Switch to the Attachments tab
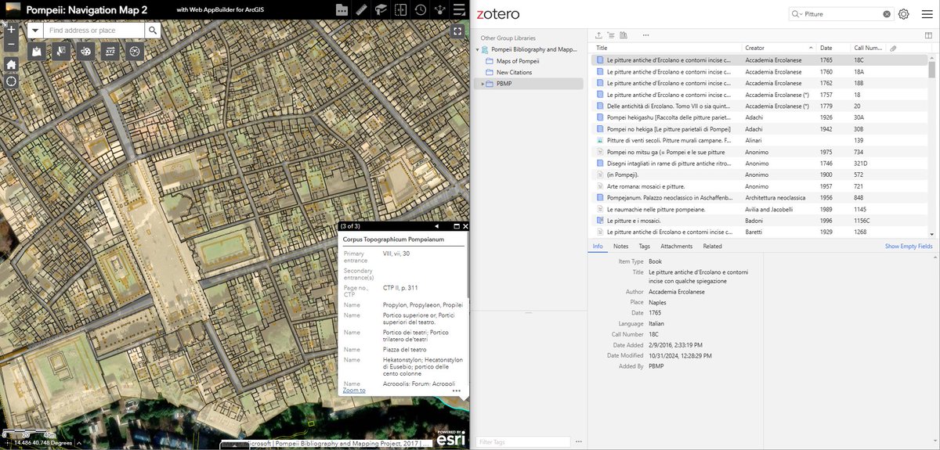This screenshot has width=940, height=450. [x=677, y=247]
